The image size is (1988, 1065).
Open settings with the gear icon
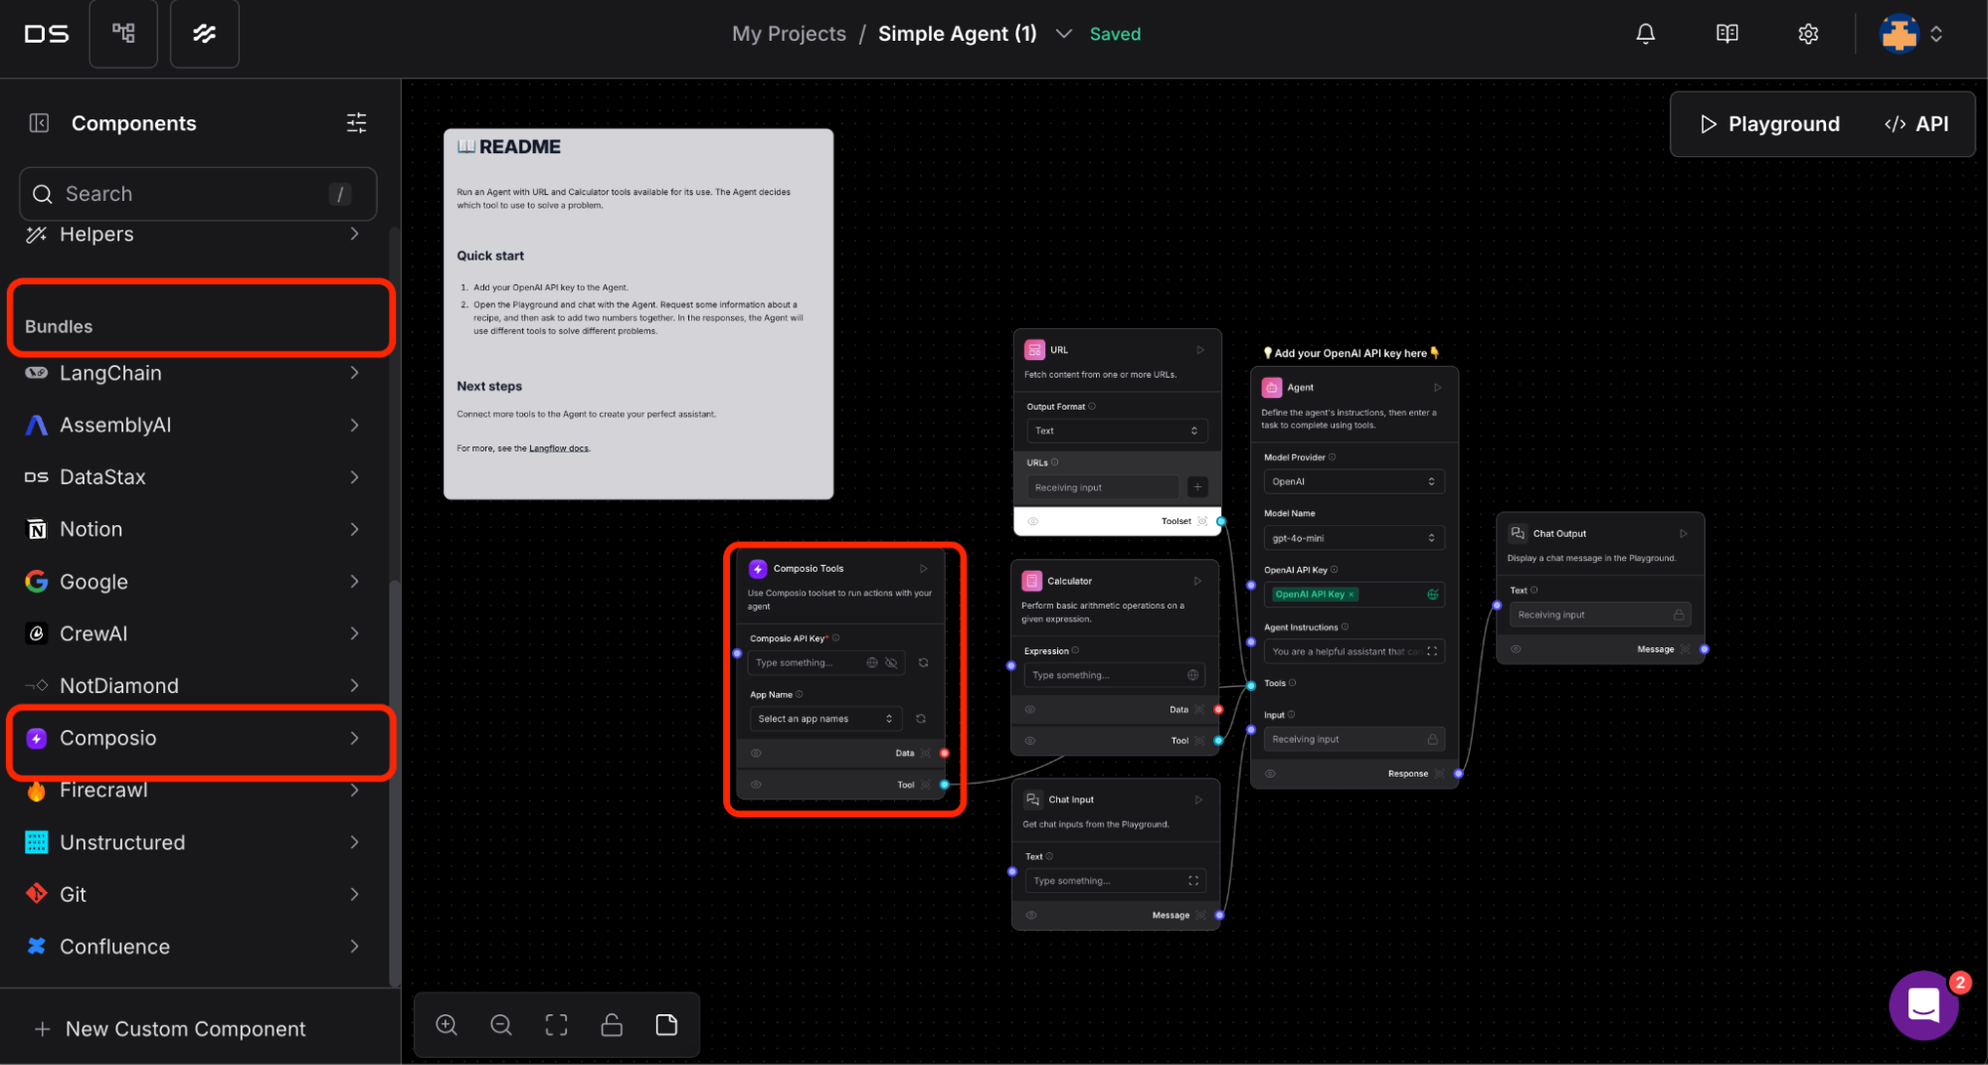coord(1807,33)
